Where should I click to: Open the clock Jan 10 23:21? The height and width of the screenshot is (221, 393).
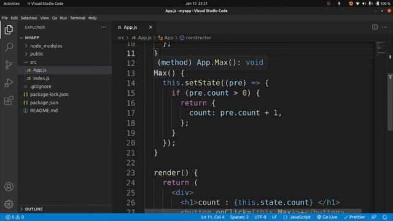click(196, 4)
